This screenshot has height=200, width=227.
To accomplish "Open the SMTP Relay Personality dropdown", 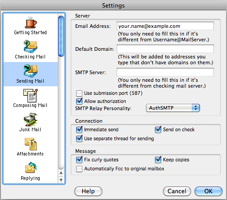I will (x=173, y=108).
